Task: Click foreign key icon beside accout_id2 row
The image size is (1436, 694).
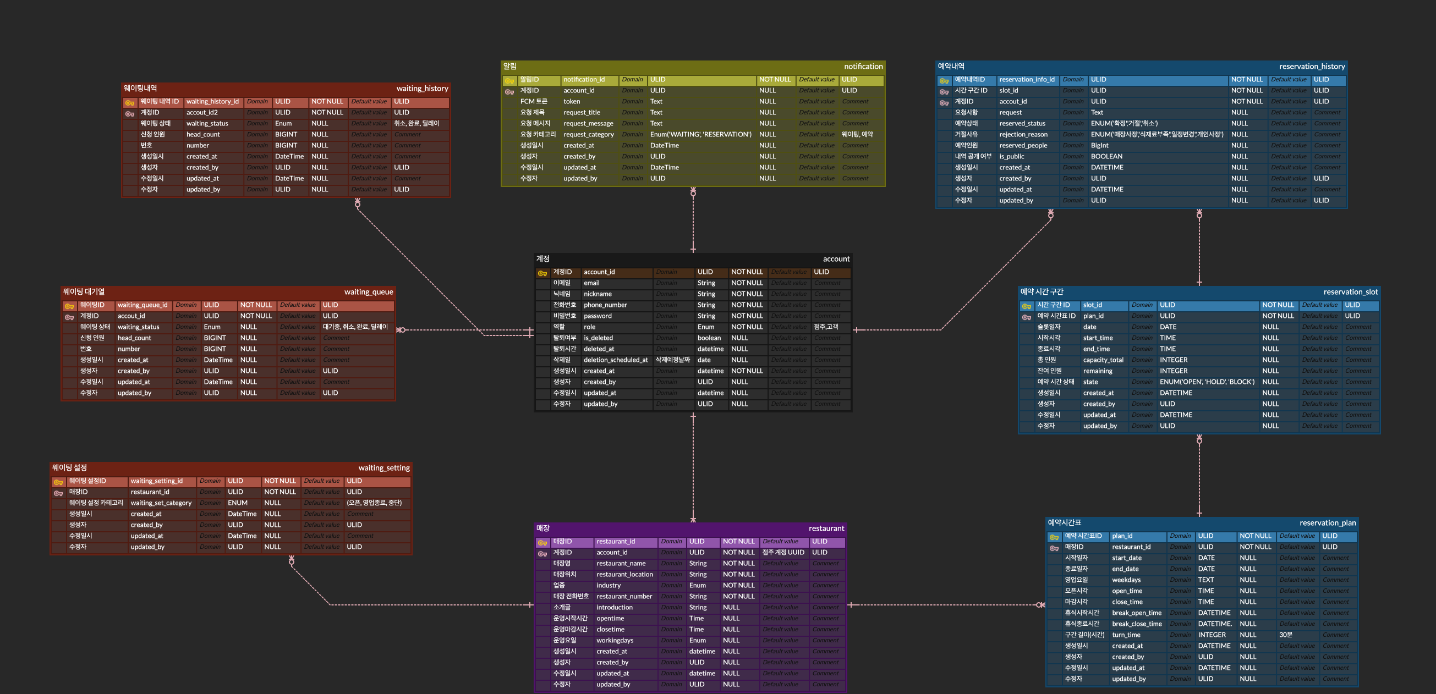Action: 130,114
